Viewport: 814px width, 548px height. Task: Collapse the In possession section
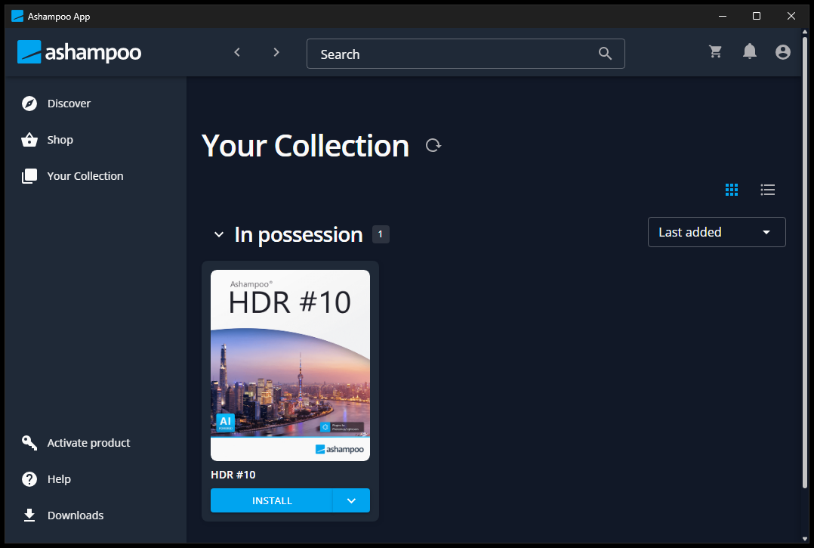[219, 235]
